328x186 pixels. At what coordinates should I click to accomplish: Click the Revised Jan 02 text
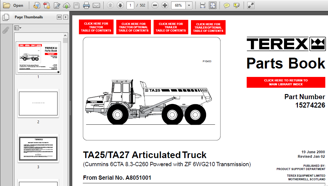click(x=311, y=157)
